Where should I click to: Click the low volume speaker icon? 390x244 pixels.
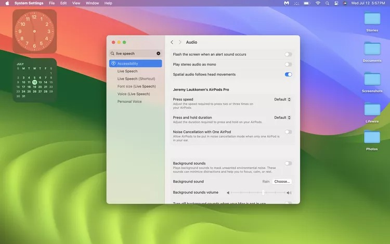point(228,192)
